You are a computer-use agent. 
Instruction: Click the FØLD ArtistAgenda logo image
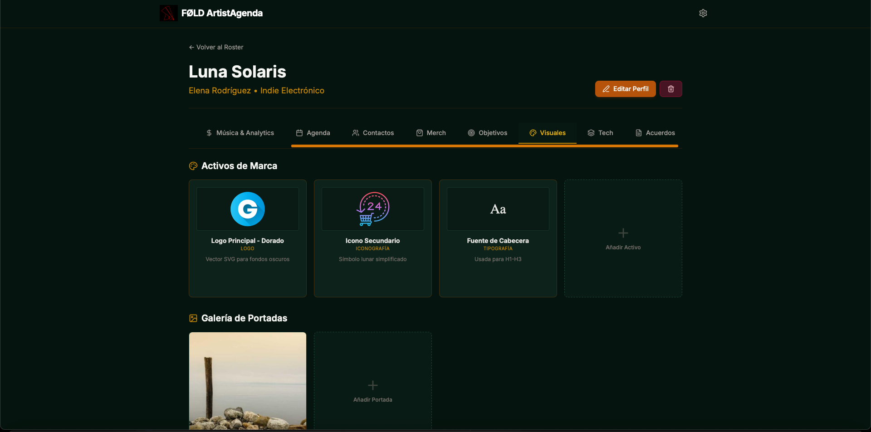(x=168, y=13)
